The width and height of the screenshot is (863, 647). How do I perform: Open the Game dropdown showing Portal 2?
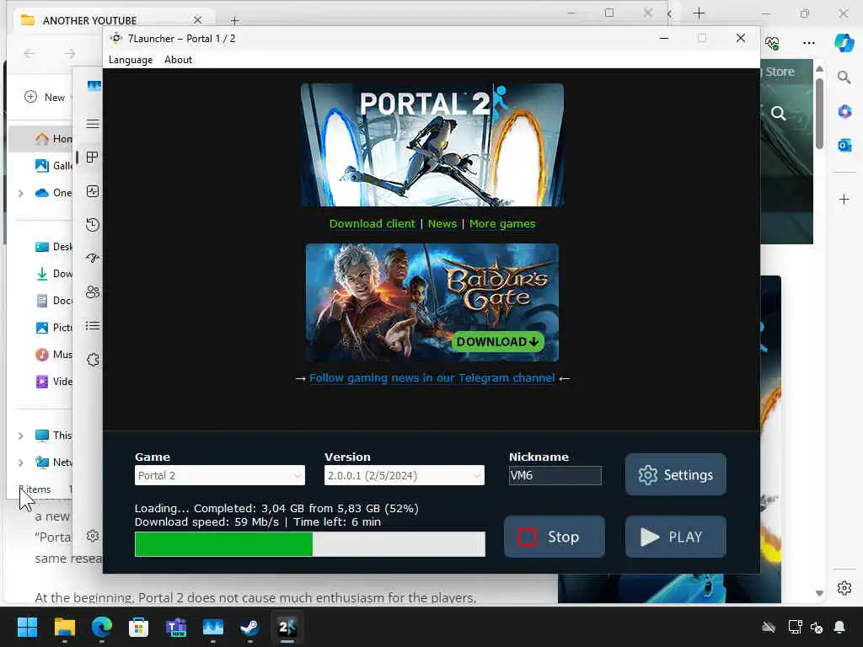tap(220, 475)
